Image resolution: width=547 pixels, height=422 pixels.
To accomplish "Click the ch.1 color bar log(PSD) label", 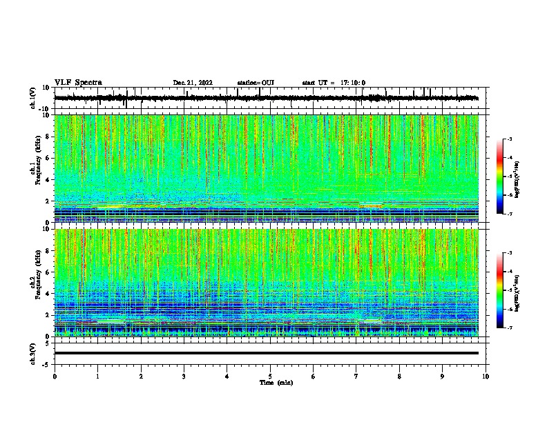I will tap(517, 179).
